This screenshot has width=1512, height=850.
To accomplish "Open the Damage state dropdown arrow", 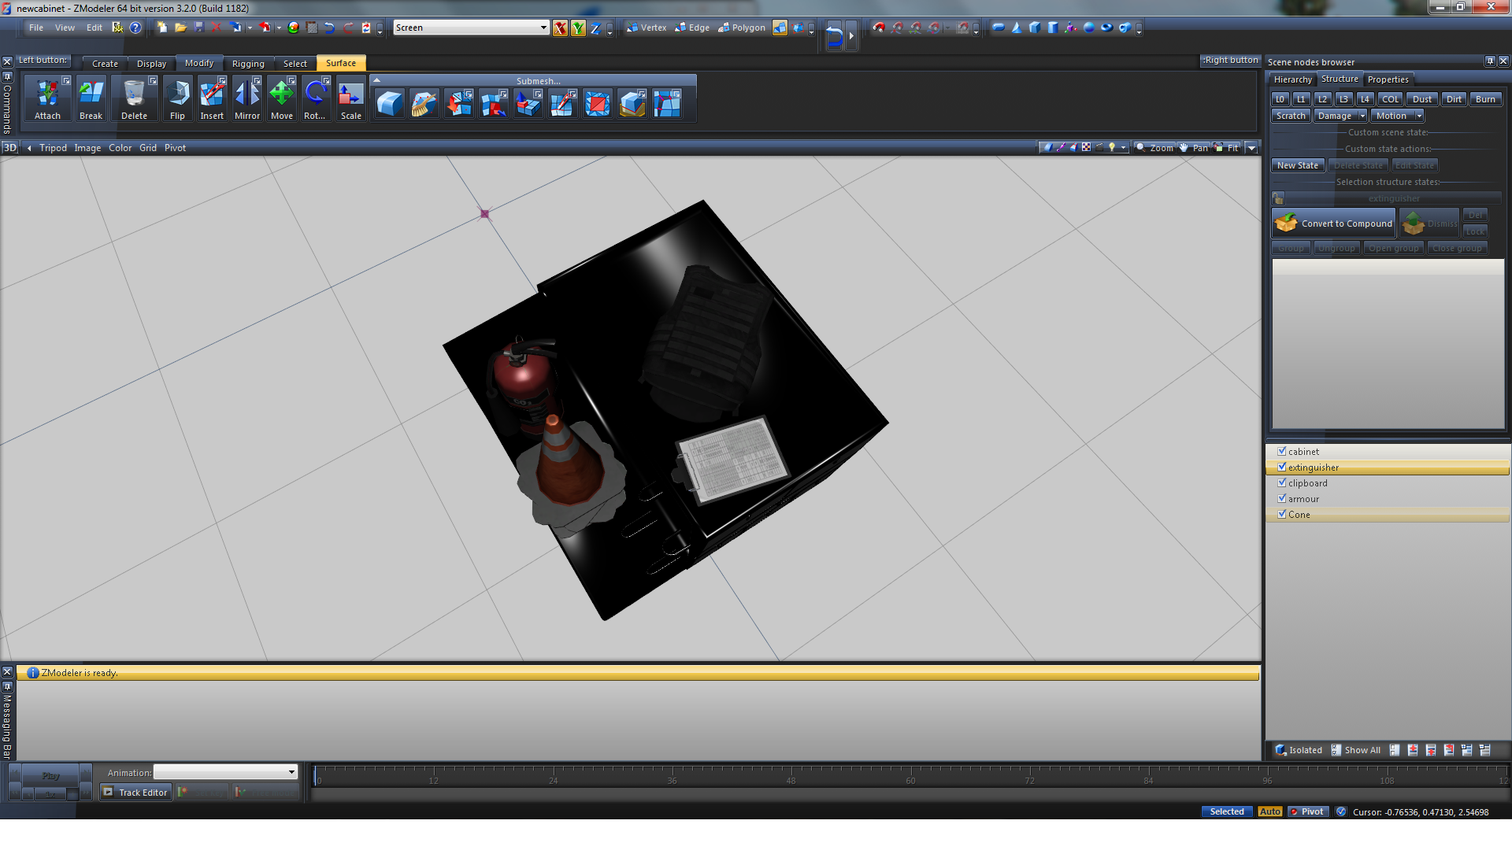I will 1362,116.
